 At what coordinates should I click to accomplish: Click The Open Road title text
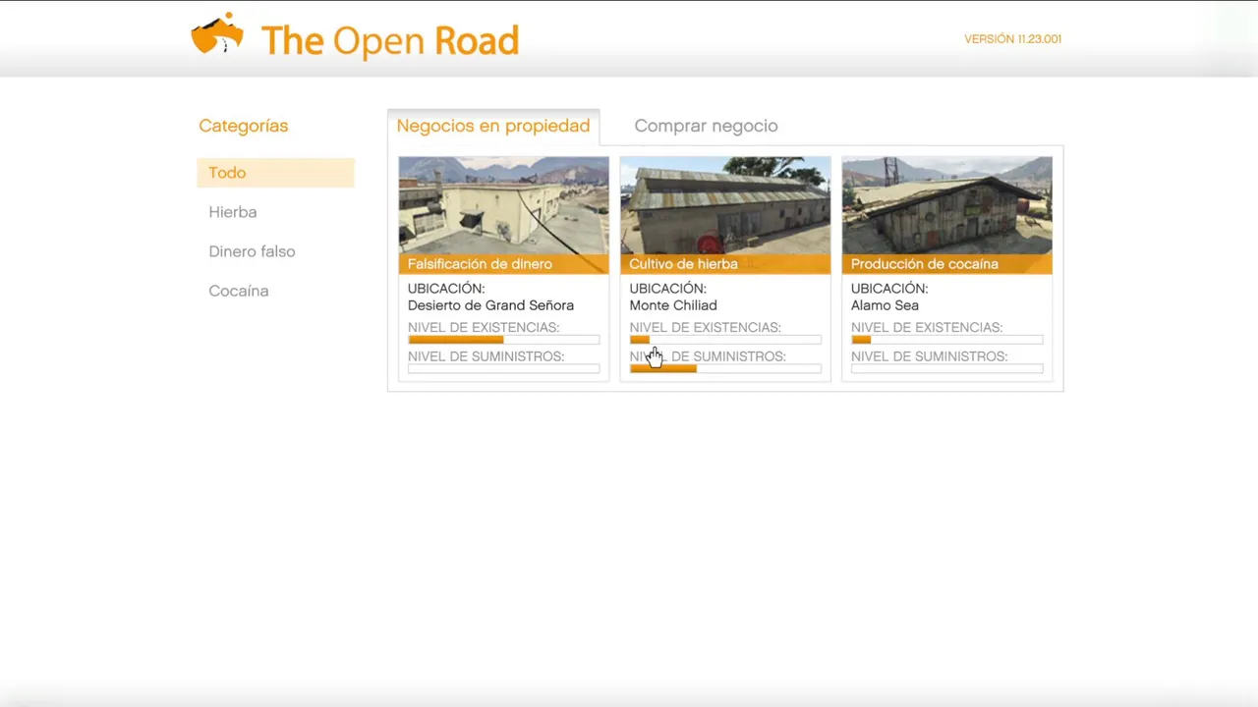point(389,40)
